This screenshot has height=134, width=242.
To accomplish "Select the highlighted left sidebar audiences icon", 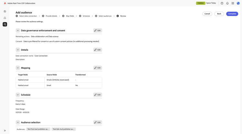I will coord(5,24).
